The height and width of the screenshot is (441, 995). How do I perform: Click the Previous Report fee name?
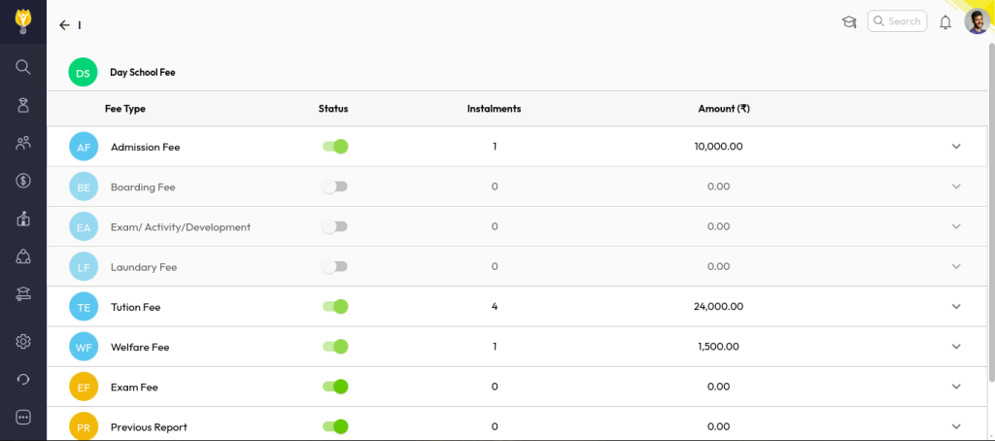(x=149, y=426)
